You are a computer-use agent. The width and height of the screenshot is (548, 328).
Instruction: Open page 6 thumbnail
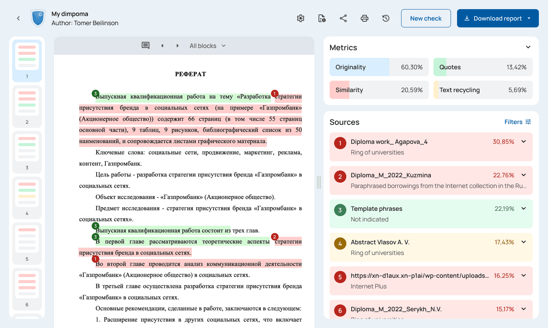click(x=27, y=289)
